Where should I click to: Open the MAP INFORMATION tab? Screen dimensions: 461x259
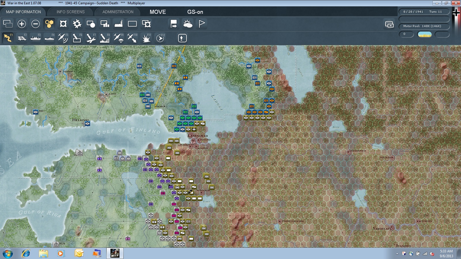click(x=23, y=12)
